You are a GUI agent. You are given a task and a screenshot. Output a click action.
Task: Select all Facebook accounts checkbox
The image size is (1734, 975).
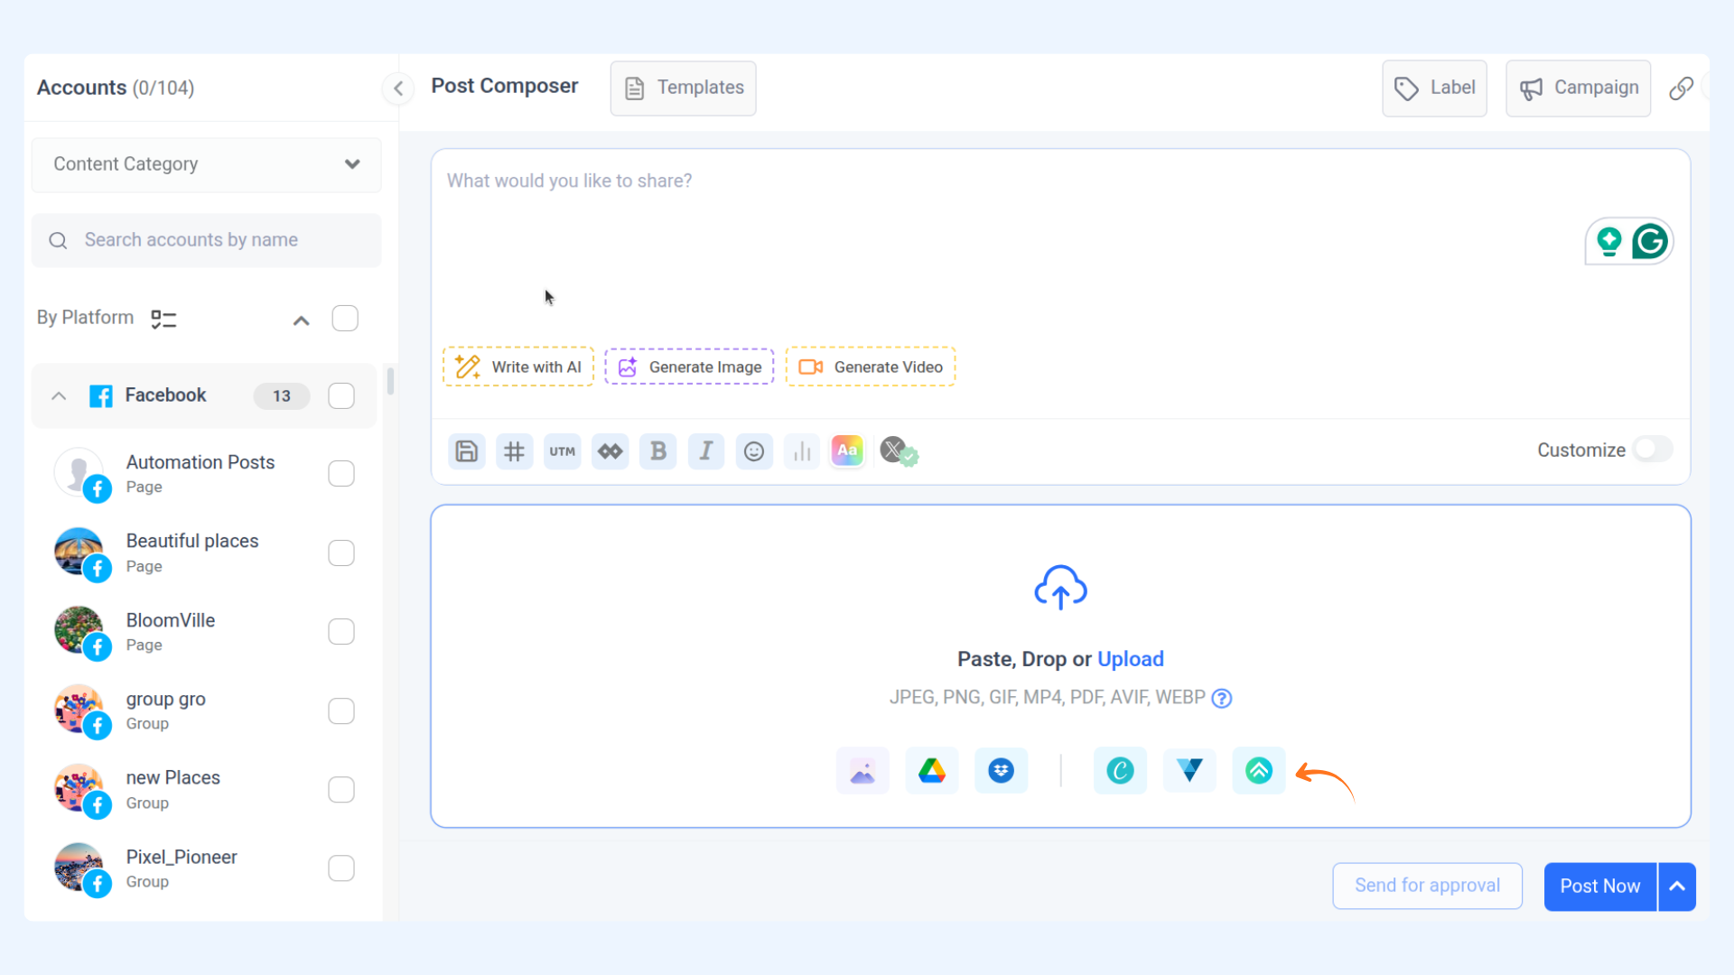click(341, 395)
